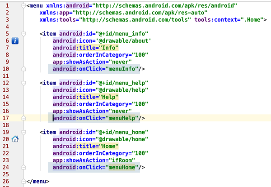Click the closing </menu> tag

click(x=38, y=182)
